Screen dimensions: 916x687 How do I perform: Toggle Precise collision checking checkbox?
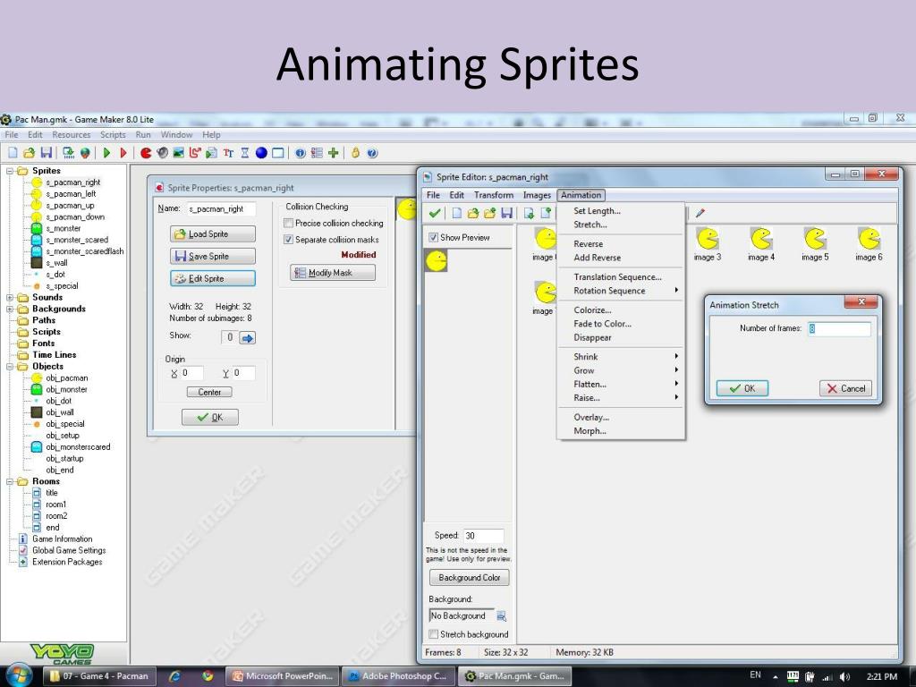[288, 223]
